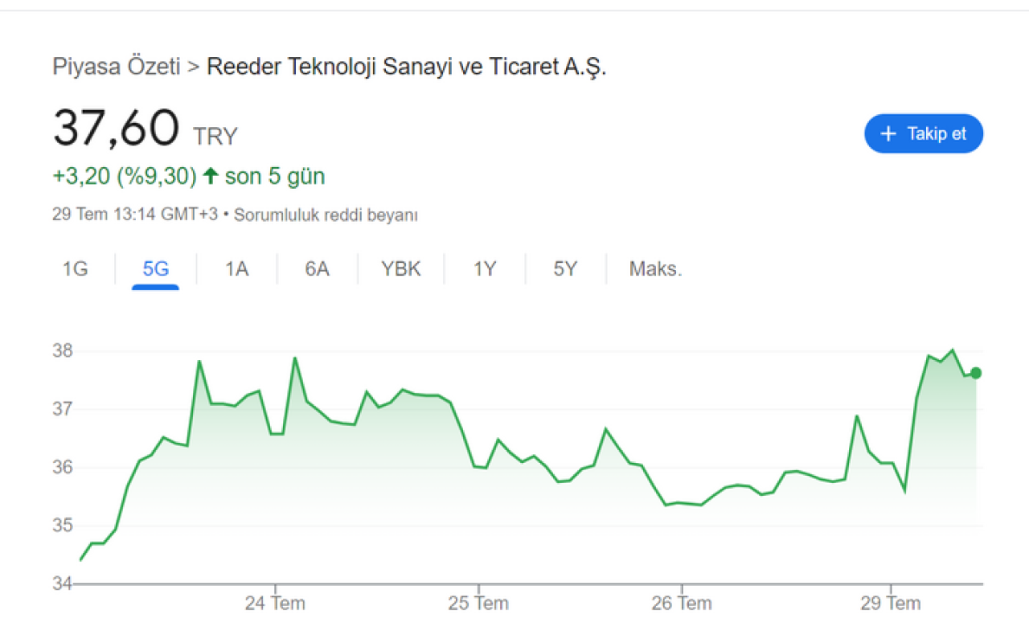Show the Maks. full history range
1029x643 pixels.
[655, 269]
